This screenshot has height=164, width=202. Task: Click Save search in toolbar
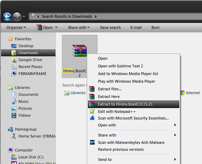(110, 27)
